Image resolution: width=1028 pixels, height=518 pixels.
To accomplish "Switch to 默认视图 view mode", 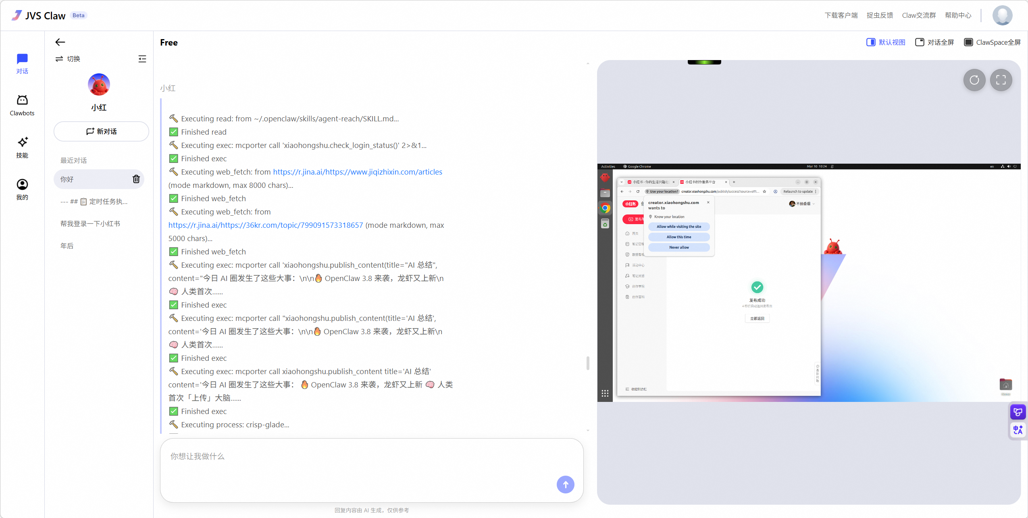I will click(886, 42).
